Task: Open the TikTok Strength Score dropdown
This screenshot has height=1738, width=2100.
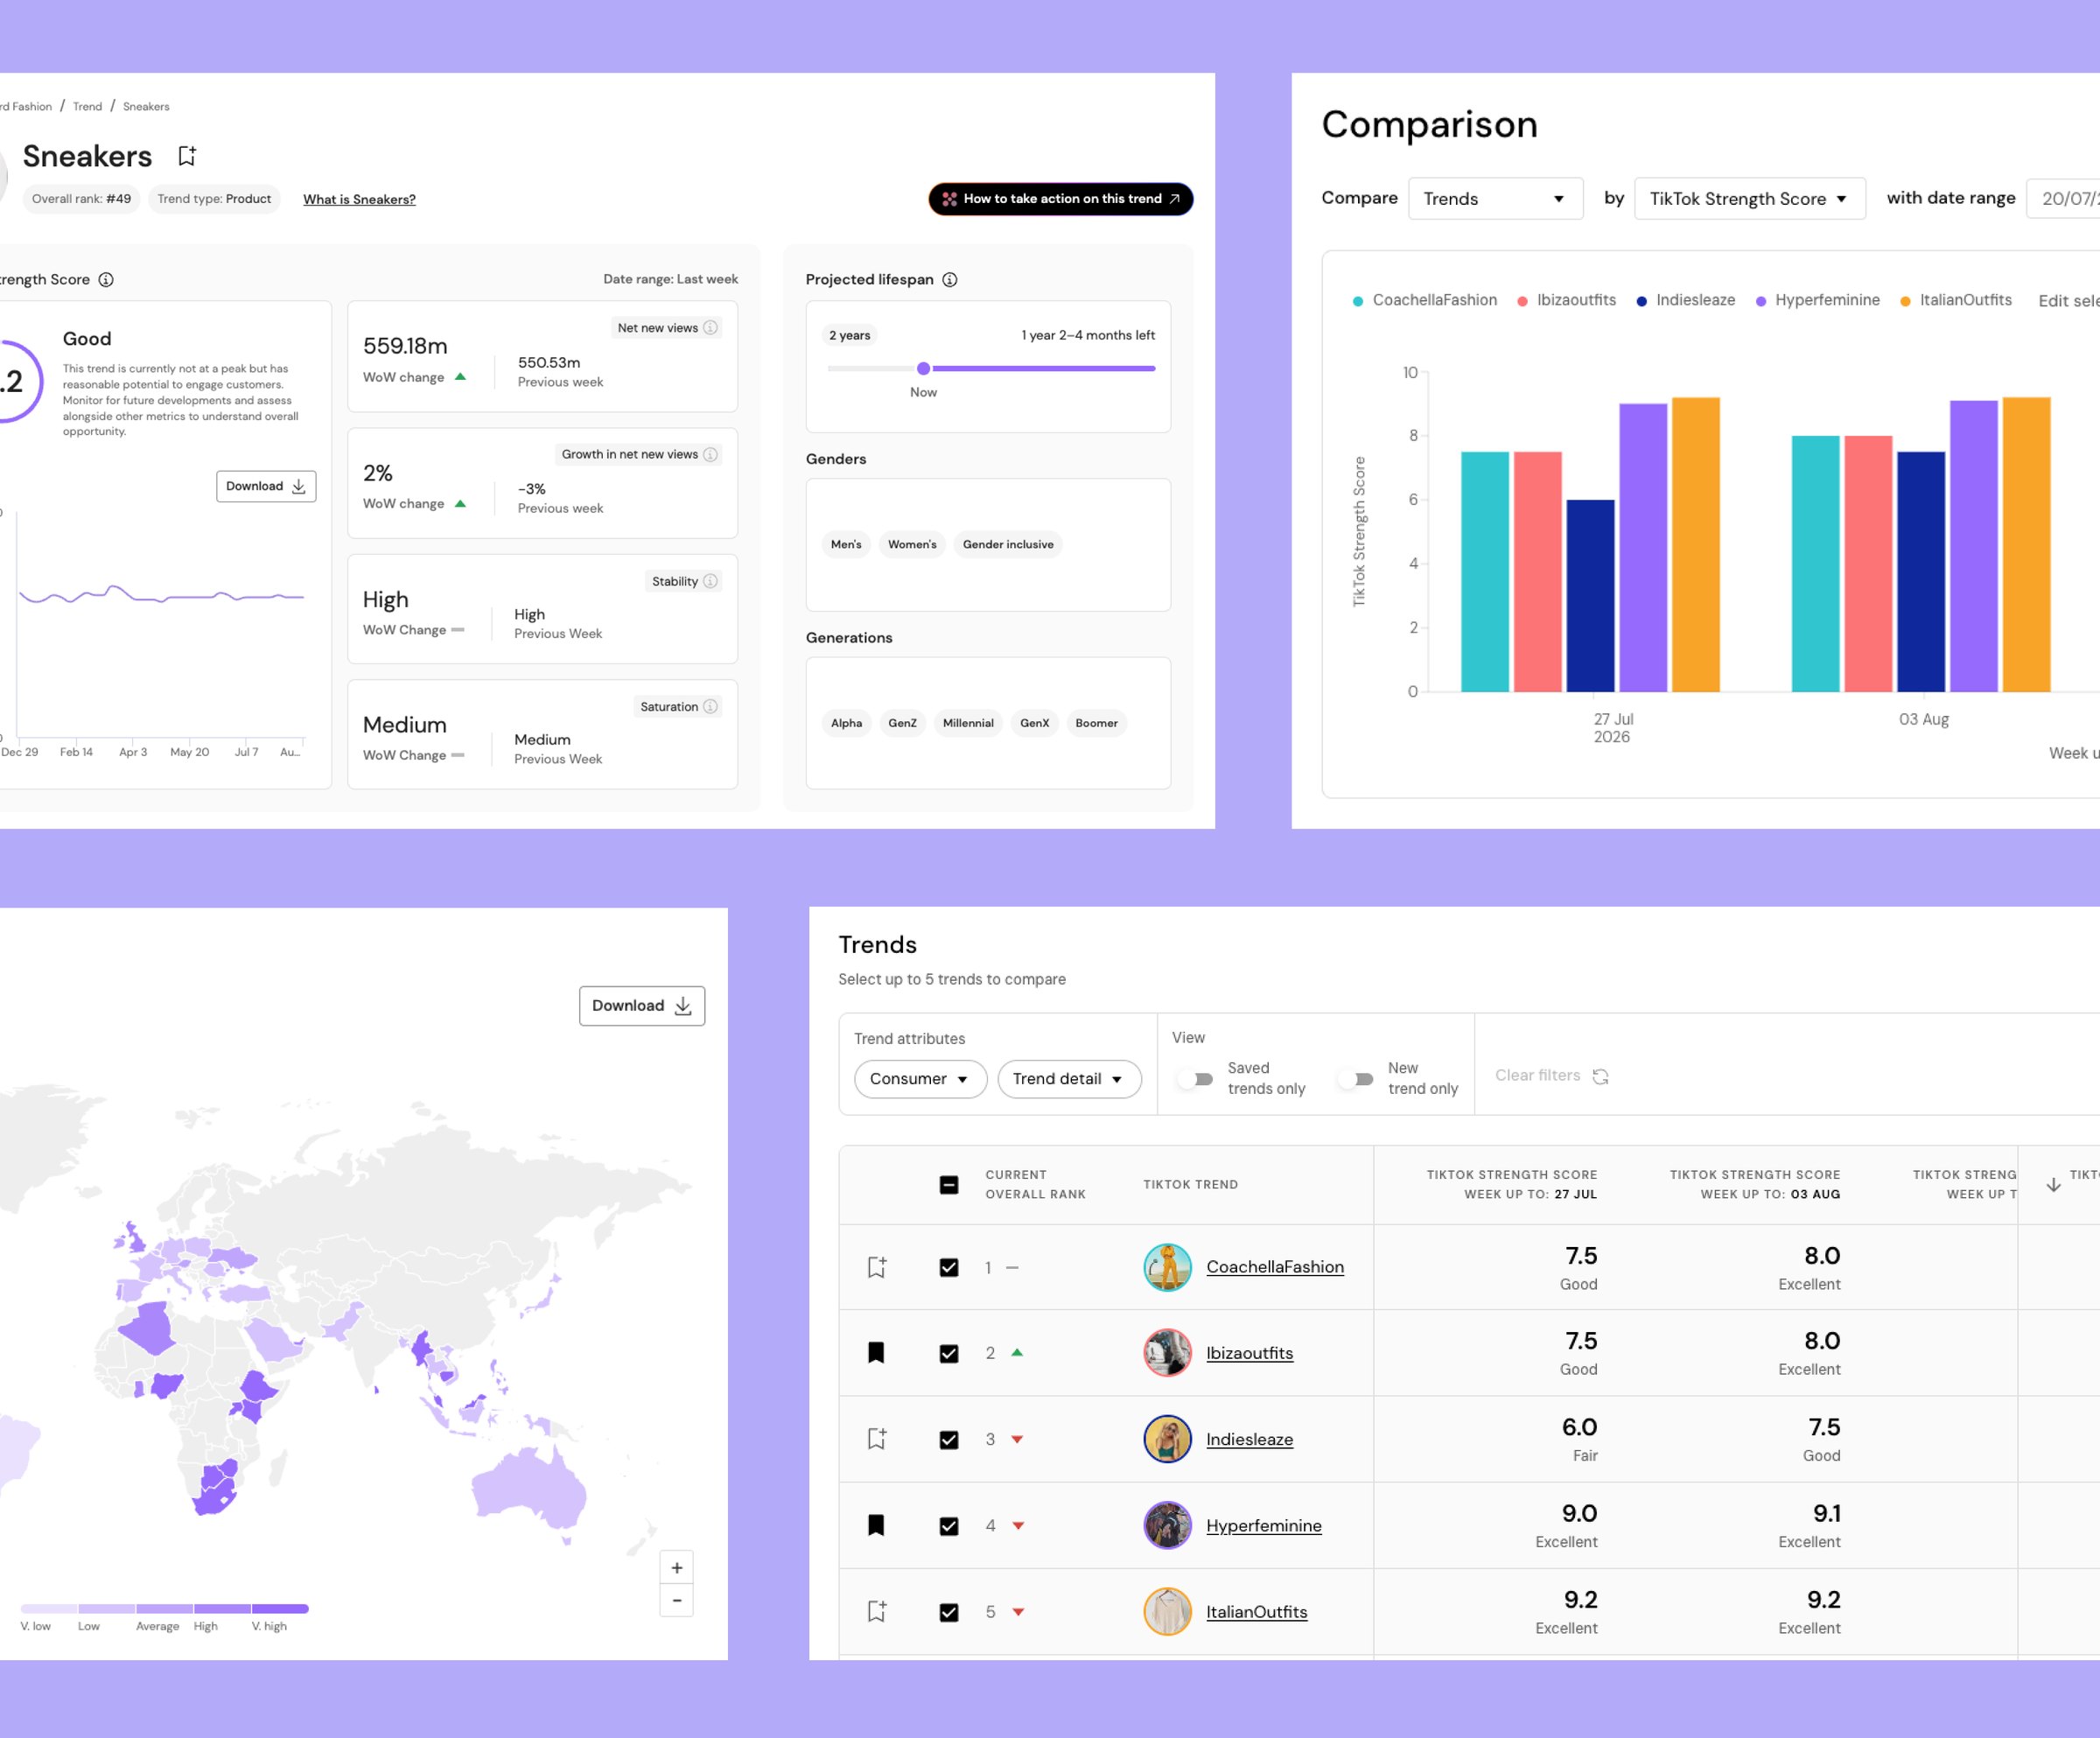Action: (1749, 198)
